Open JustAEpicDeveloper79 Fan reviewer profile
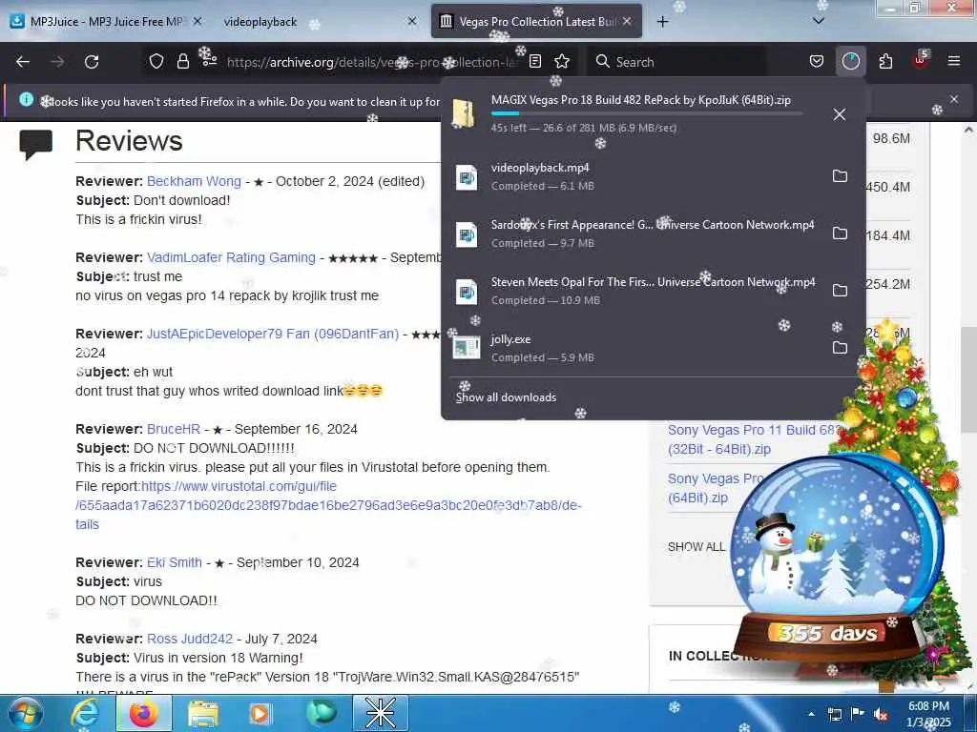Image resolution: width=977 pixels, height=732 pixels. tap(273, 334)
